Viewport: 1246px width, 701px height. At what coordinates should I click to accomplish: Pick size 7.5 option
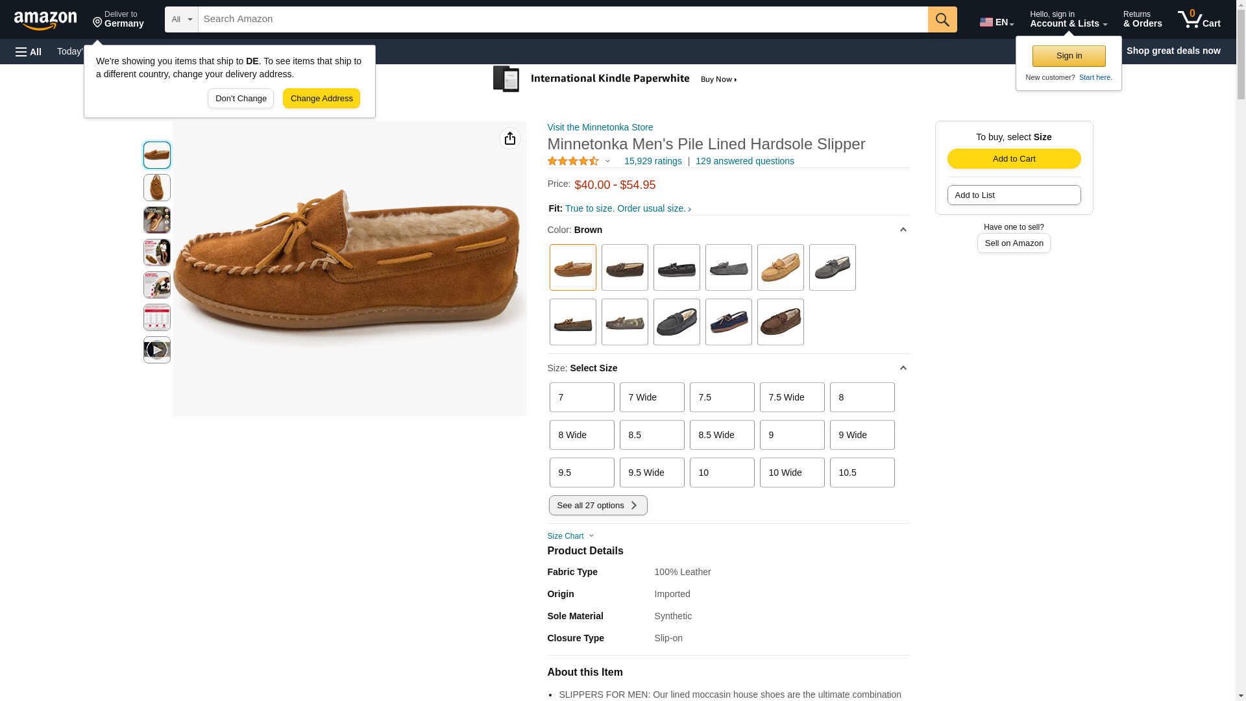tap(722, 397)
